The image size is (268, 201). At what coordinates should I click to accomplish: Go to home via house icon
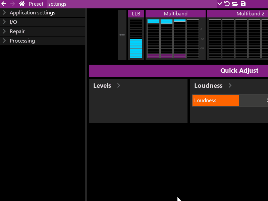22,4
